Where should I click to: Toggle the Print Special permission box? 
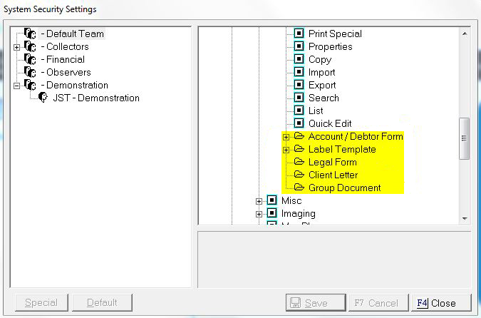[x=299, y=34]
